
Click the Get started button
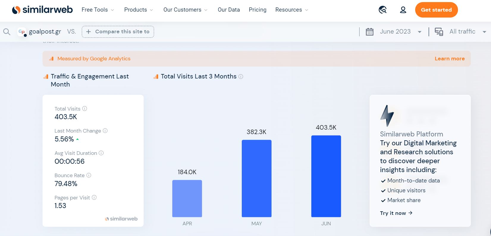pos(436,10)
